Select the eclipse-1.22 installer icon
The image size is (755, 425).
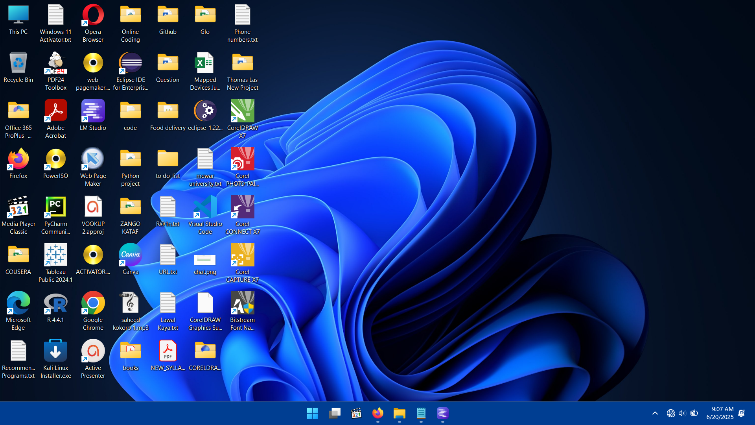pos(205,116)
